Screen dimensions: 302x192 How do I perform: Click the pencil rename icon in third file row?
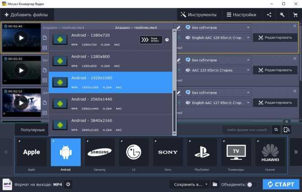point(178,93)
